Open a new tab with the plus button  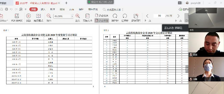(x=66, y=3)
